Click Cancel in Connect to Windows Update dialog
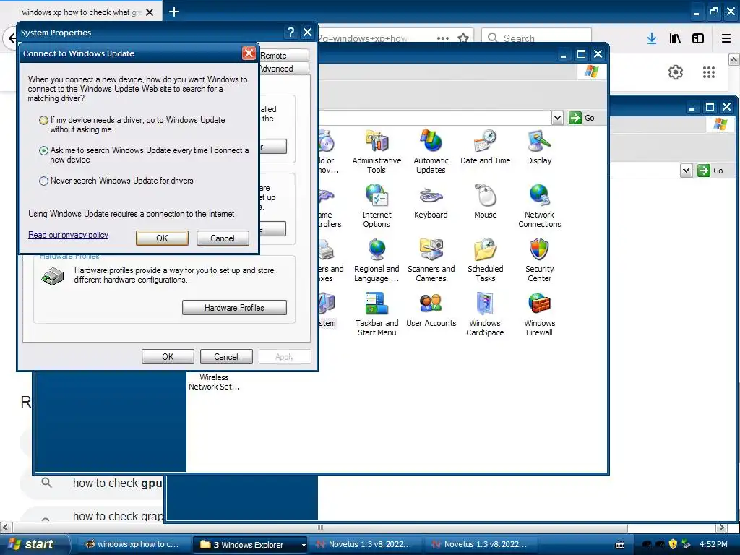The height and width of the screenshot is (555, 740). click(x=223, y=238)
